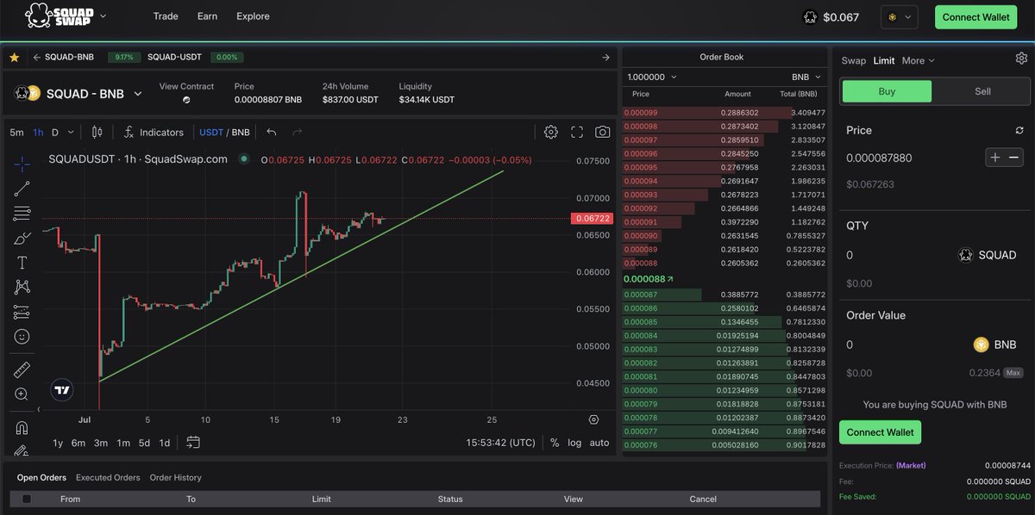Image resolution: width=1035 pixels, height=515 pixels.
Task: Open the emoji icons tool
Action: pyautogui.click(x=22, y=337)
